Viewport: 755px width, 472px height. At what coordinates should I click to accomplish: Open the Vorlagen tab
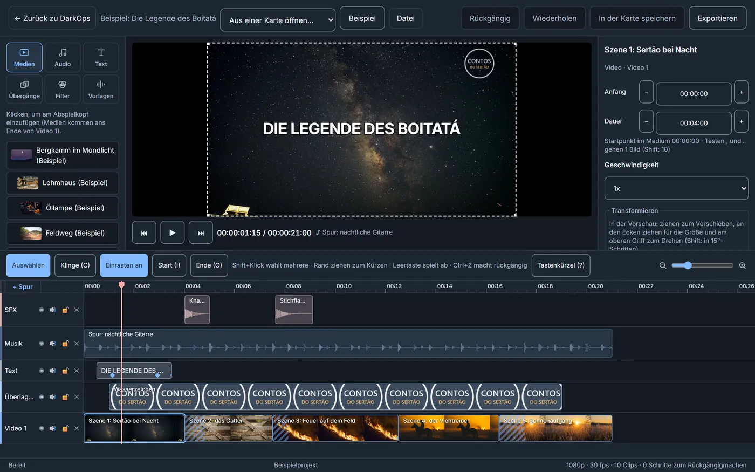coord(101,89)
